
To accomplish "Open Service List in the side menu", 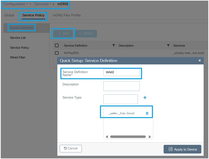I will click(18, 38).
